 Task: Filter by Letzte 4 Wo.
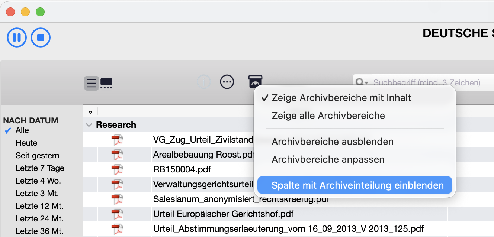click(38, 181)
